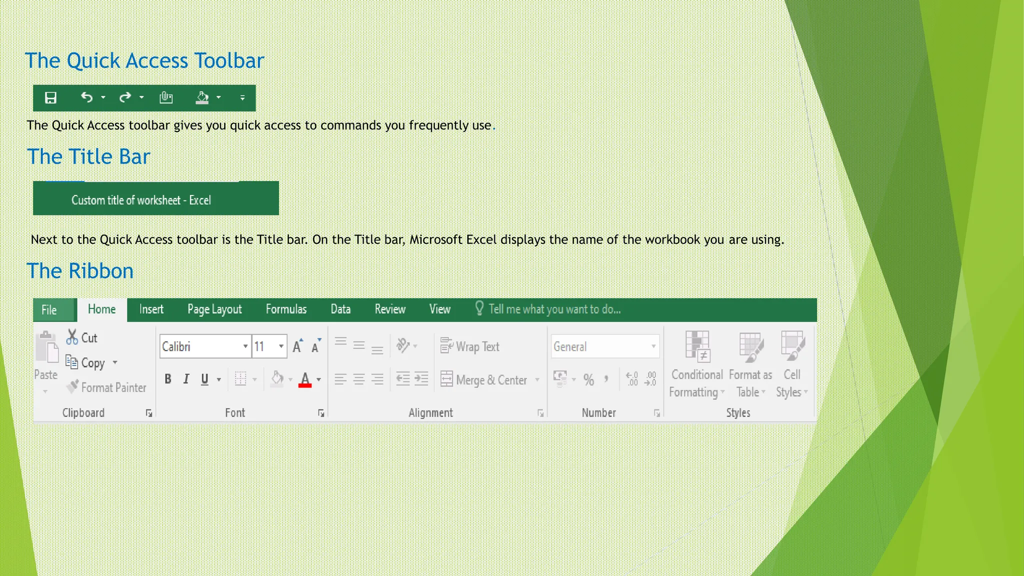Image resolution: width=1024 pixels, height=576 pixels.
Task: Open the Data tab
Action: 340,309
